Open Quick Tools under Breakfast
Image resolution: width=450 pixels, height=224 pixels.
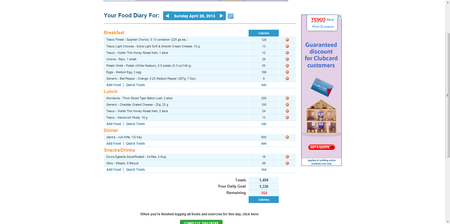[x=135, y=85]
